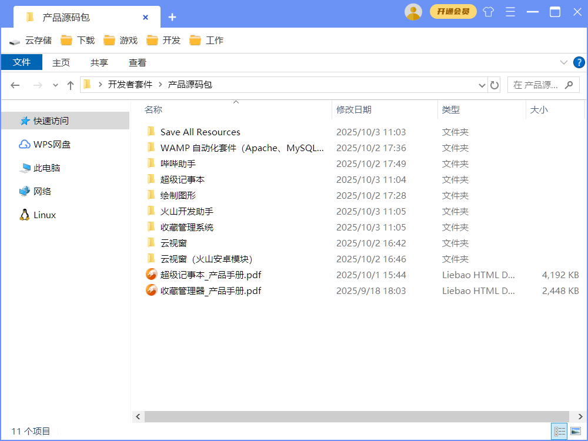Expand the address bar history dropdown

pos(482,85)
